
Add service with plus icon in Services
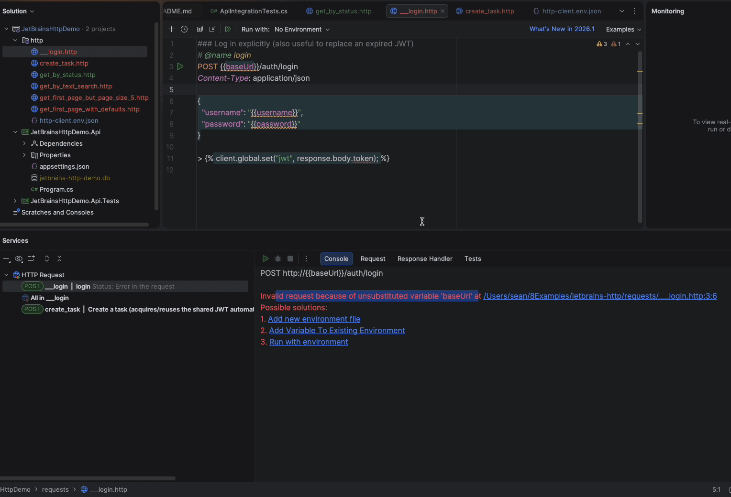click(6, 259)
